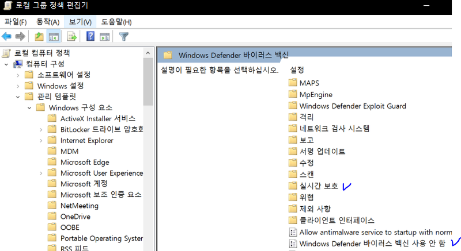
Task: Click the Back arrow toolbar icon
Action: (x=6, y=37)
